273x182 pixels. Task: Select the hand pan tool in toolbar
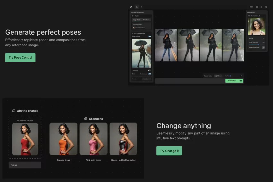(x=141, y=7)
